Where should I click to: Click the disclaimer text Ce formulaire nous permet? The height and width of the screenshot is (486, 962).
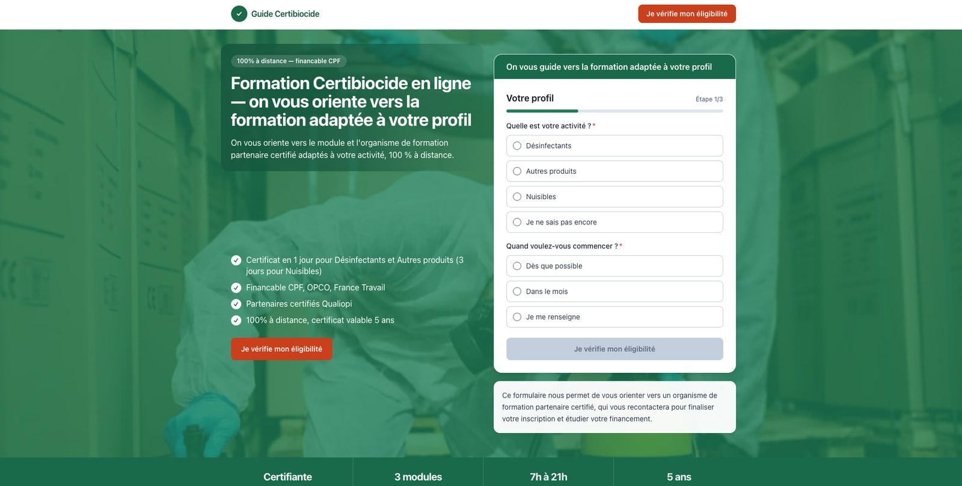click(610, 407)
